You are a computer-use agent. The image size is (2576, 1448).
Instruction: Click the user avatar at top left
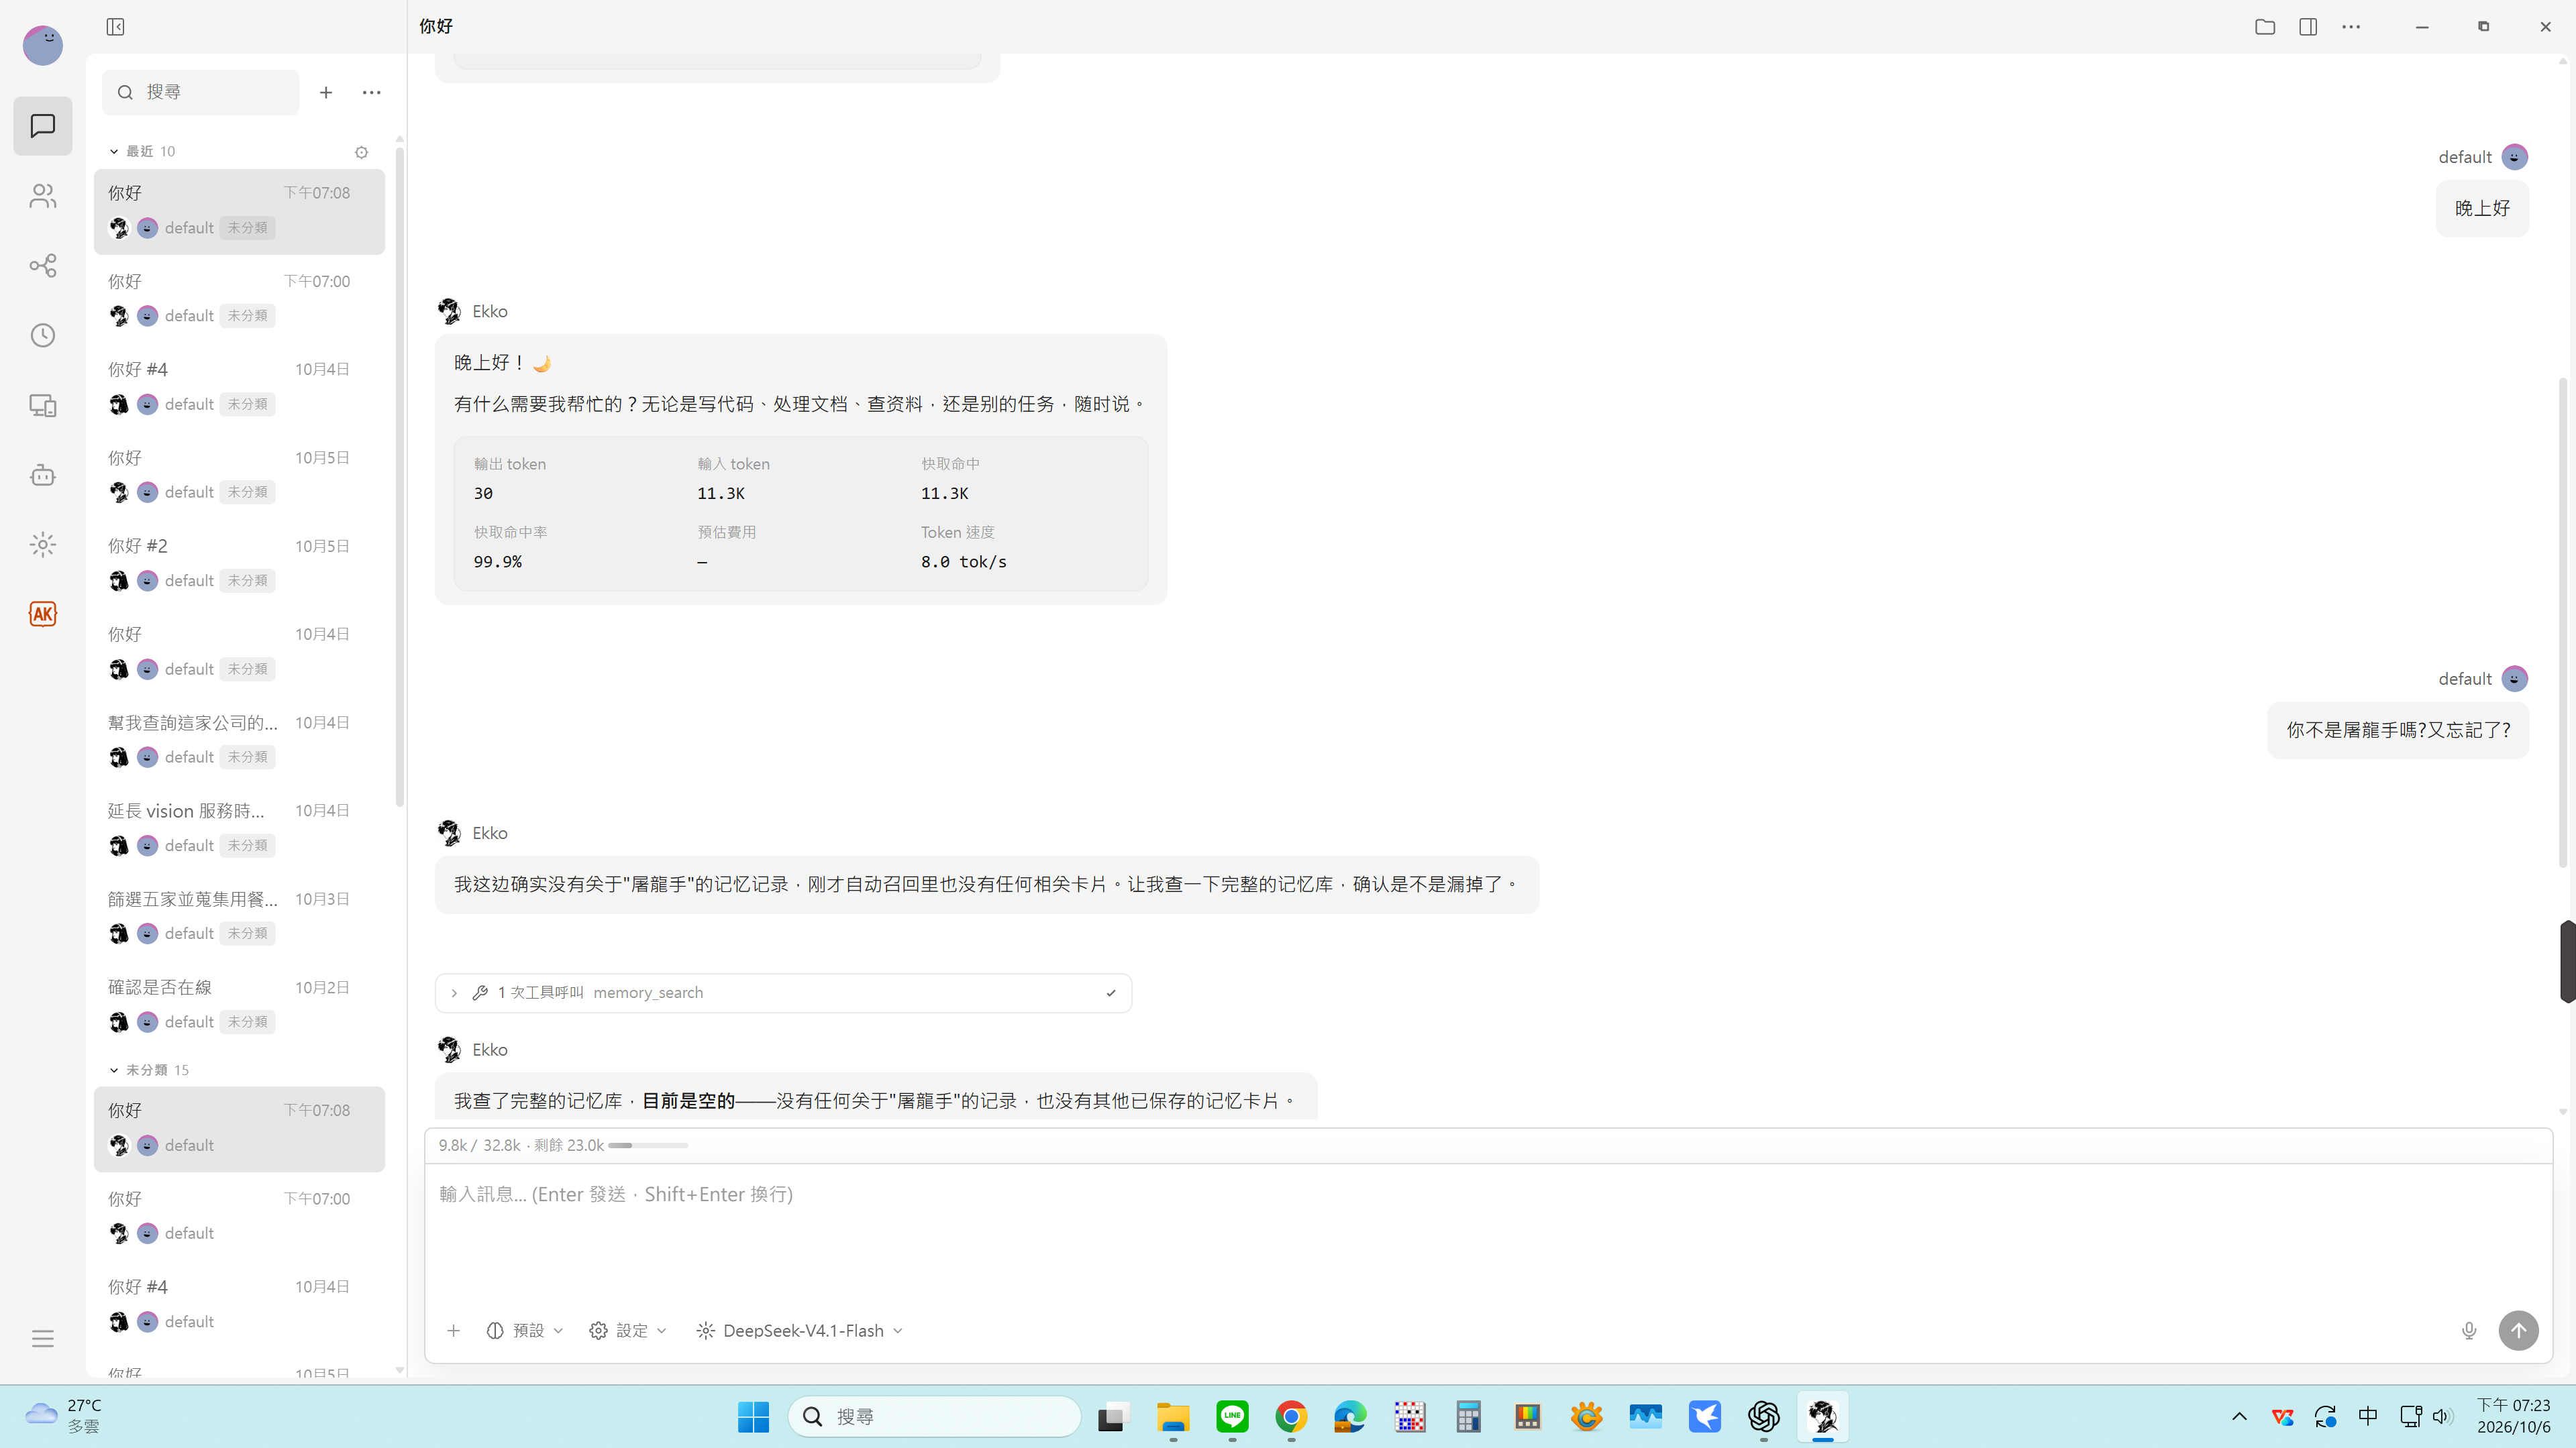(42, 45)
